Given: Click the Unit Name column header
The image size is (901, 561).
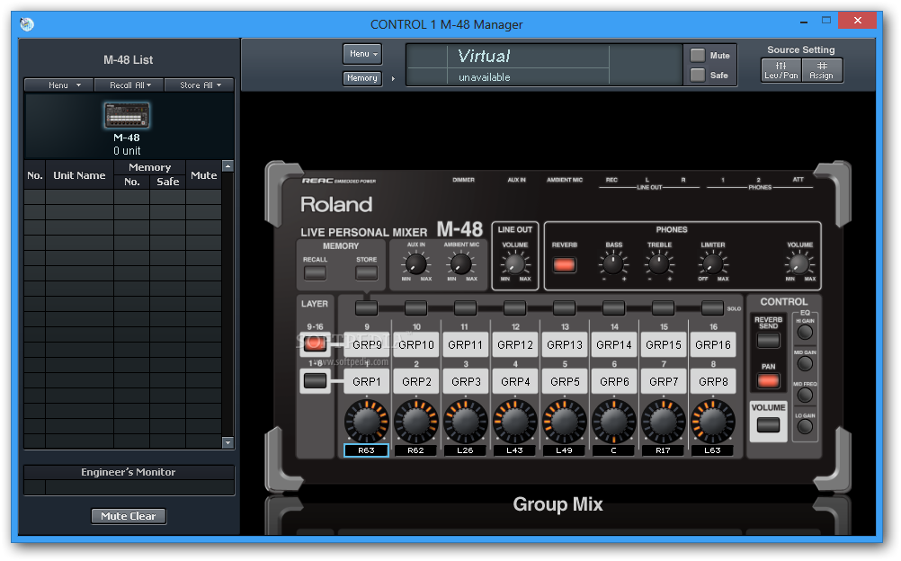Looking at the screenshot, I should [x=79, y=174].
